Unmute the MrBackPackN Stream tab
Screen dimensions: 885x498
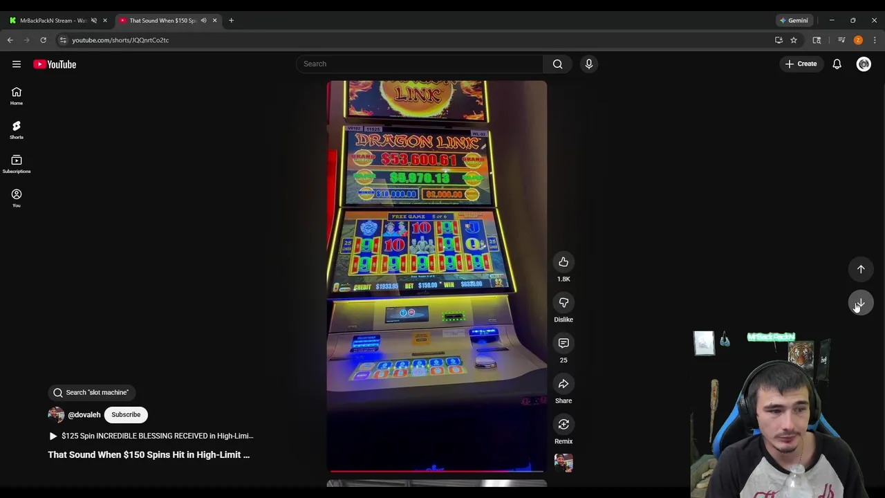94,21
